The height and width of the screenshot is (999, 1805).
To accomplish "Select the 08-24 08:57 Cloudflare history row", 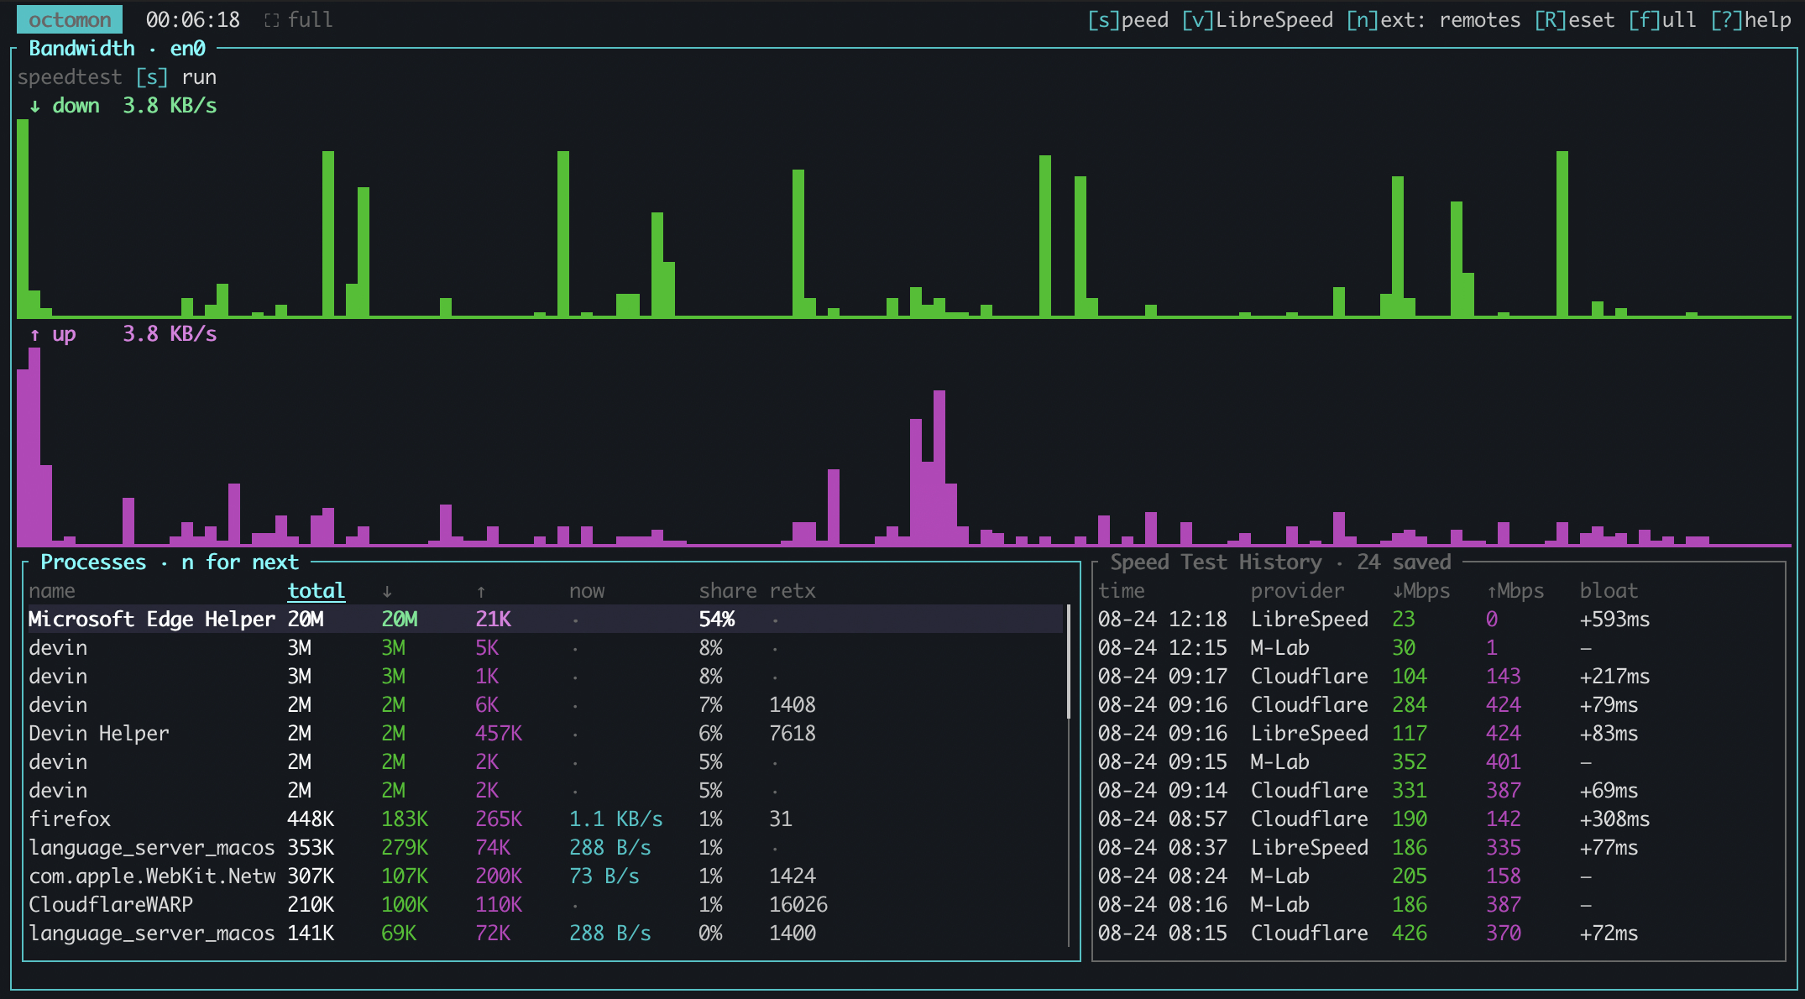I will (1437, 819).
